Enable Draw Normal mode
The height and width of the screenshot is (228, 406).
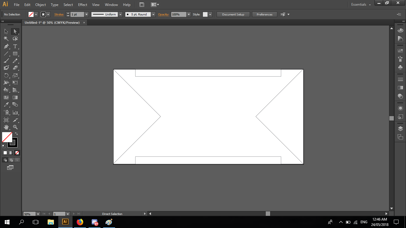(5, 160)
